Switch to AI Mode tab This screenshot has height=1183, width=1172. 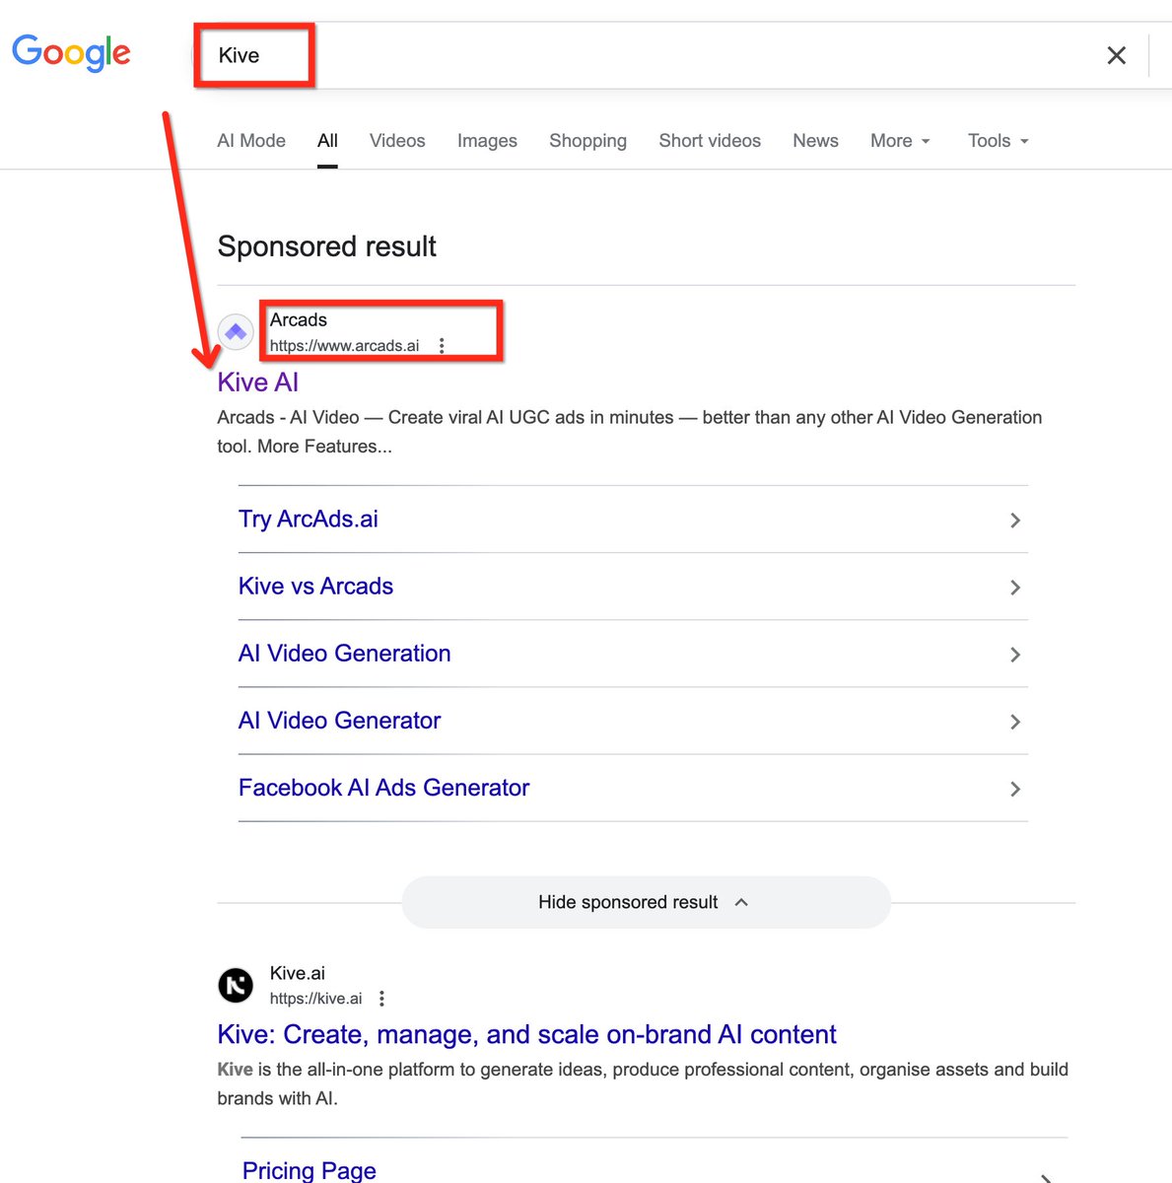251,141
